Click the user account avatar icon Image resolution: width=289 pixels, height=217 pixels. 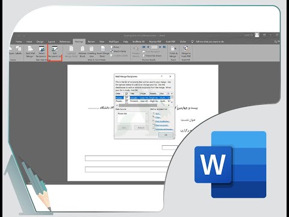point(257,35)
